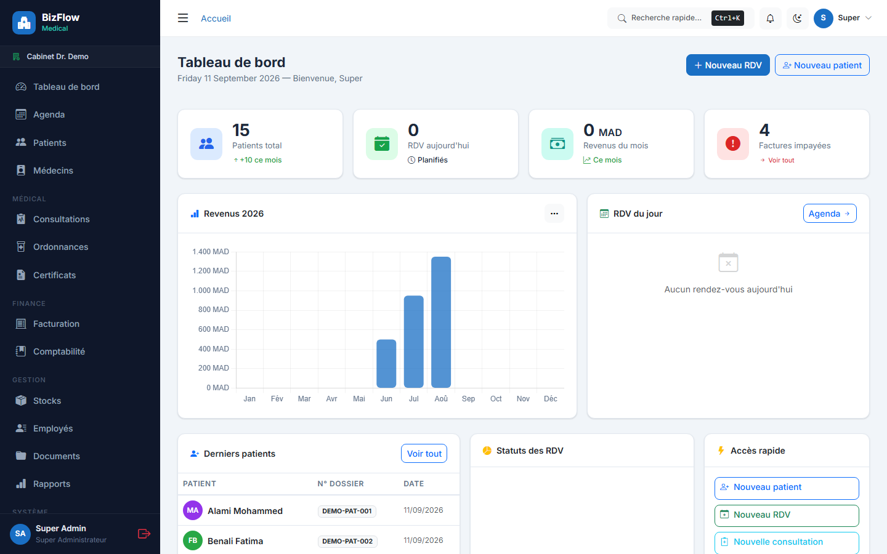Open the notifications bell

(770, 18)
